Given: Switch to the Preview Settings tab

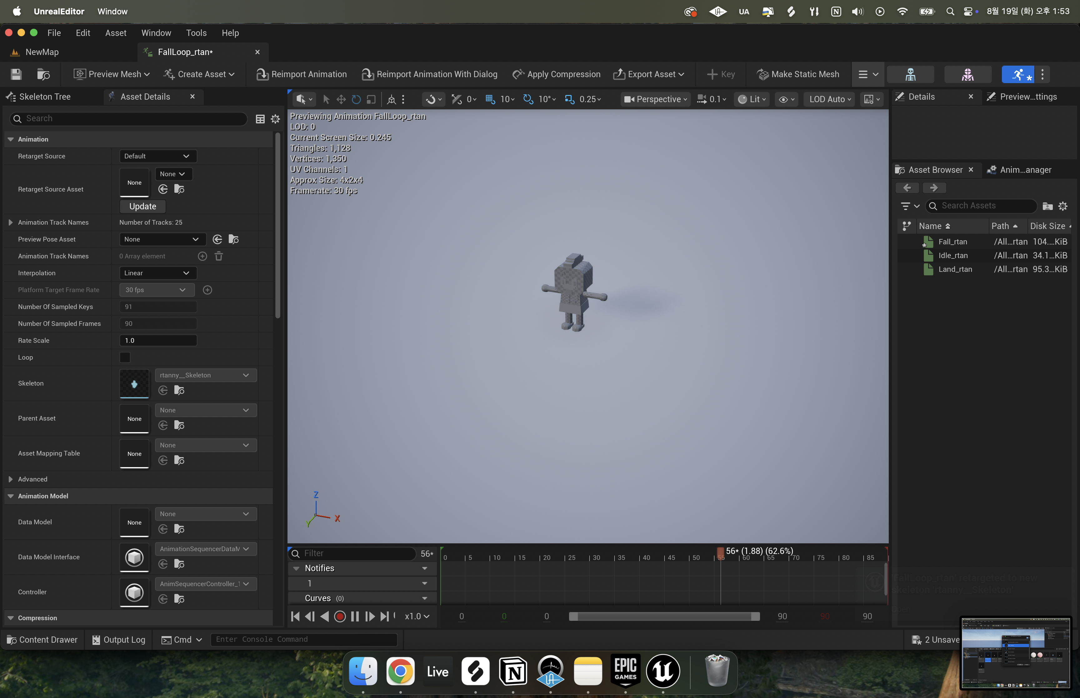Looking at the screenshot, I should pyautogui.click(x=1028, y=97).
